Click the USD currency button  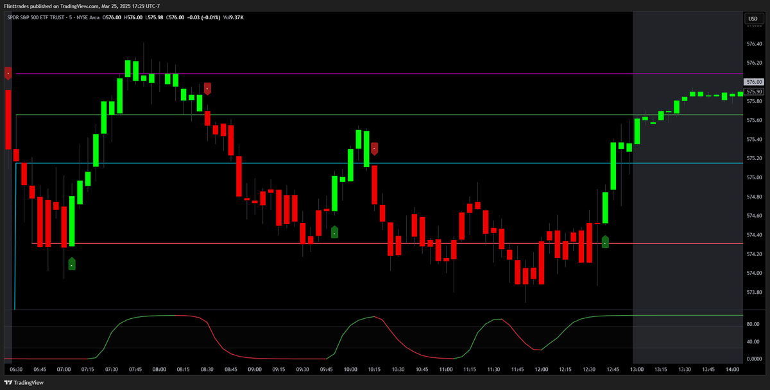point(753,19)
